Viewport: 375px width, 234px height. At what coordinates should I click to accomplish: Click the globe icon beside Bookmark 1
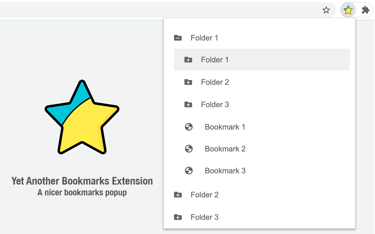(189, 127)
